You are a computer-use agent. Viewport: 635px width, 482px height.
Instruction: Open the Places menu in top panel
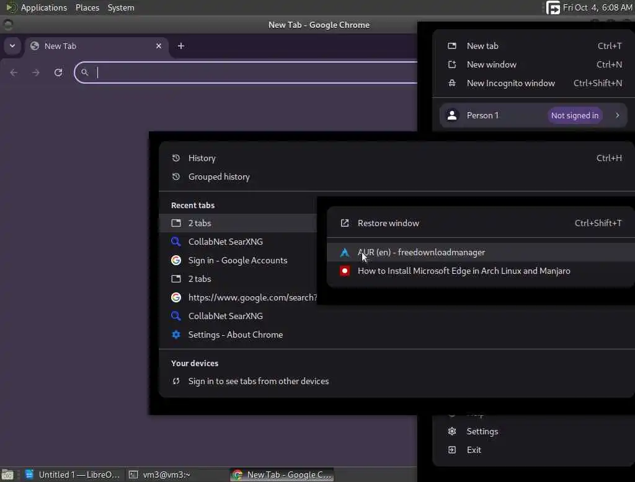87,7
